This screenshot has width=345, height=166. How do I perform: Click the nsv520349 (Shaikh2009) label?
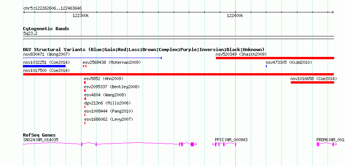coord(241,54)
